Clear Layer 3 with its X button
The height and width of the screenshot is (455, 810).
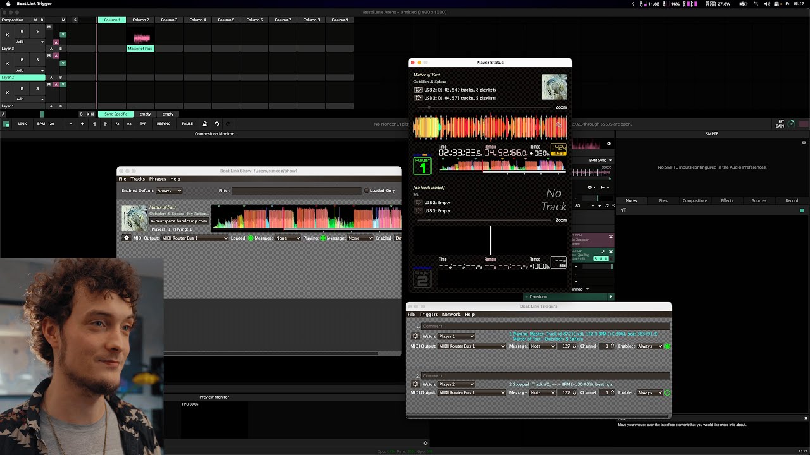point(7,35)
